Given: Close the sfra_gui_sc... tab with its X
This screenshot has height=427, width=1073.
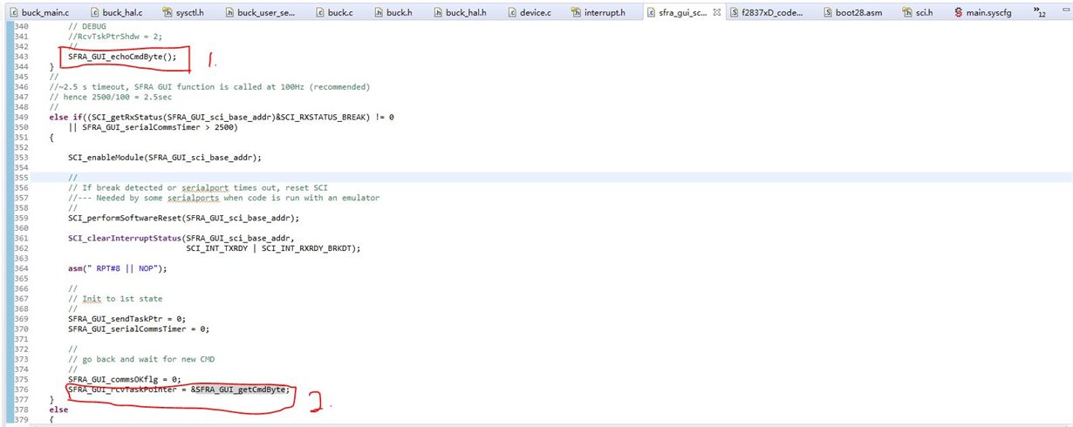Looking at the screenshot, I should pos(717,13).
